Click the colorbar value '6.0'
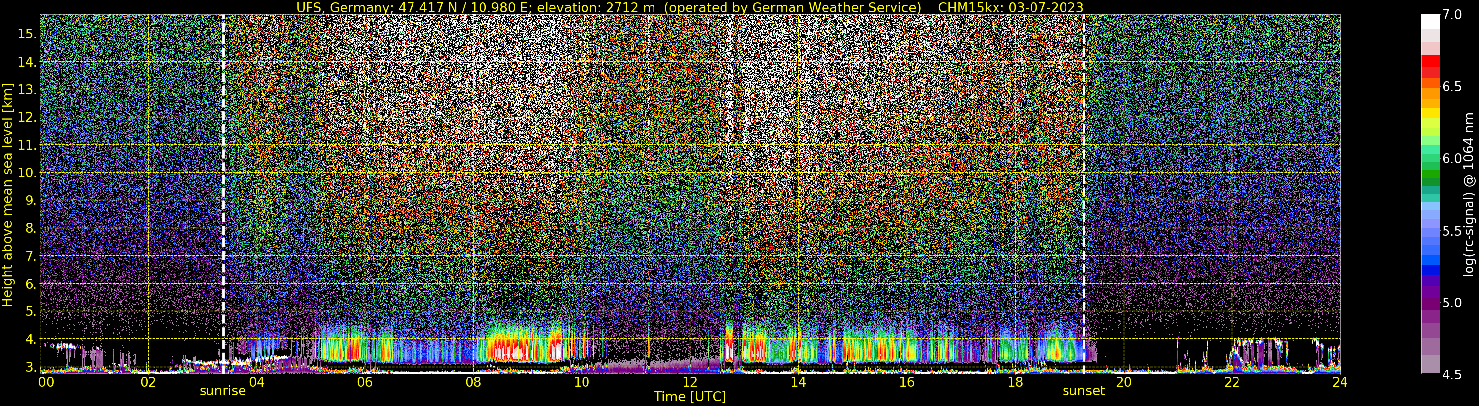Image resolution: width=1479 pixels, height=406 pixels. pyautogui.click(x=1451, y=159)
